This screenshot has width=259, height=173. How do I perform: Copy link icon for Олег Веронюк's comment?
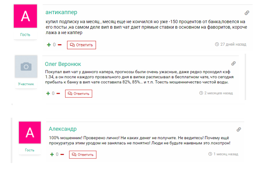pyautogui.click(x=233, y=63)
